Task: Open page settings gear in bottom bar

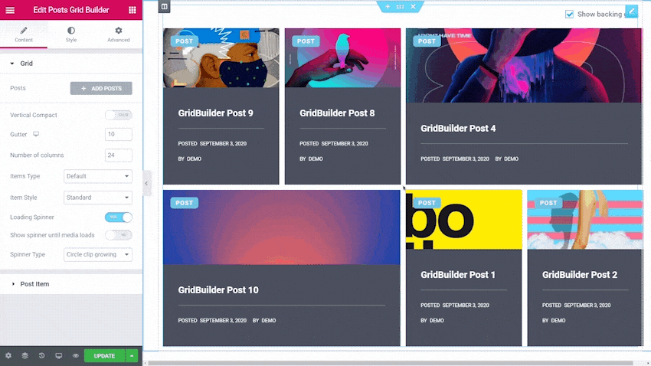Action: tap(8, 355)
